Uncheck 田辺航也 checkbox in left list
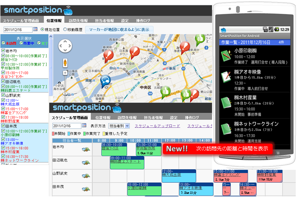 pyautogui.click(x=3, y=81)
